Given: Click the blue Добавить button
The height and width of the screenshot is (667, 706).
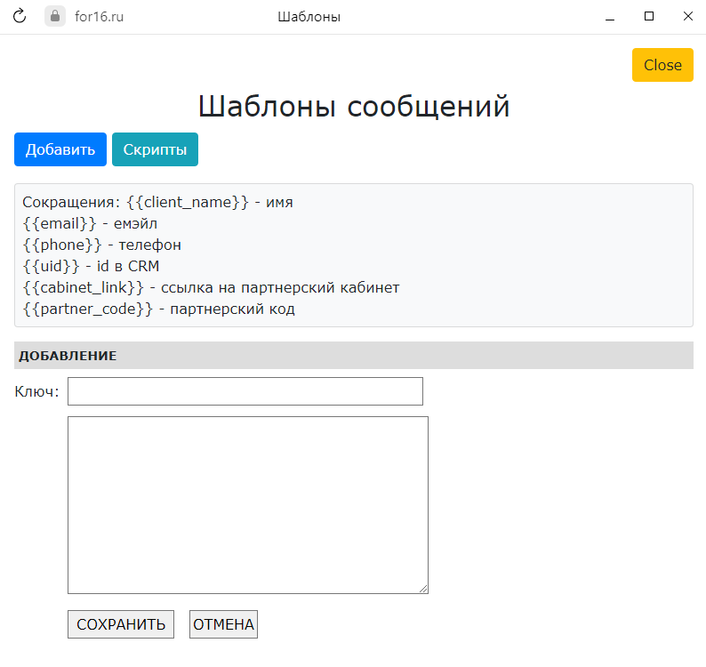Looking at the screenshot, I should (60, 149).
